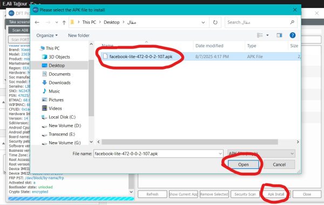This screenshot has height=205, width=324.
Task: Change the file view layout
Action: [x=260, y=35]
